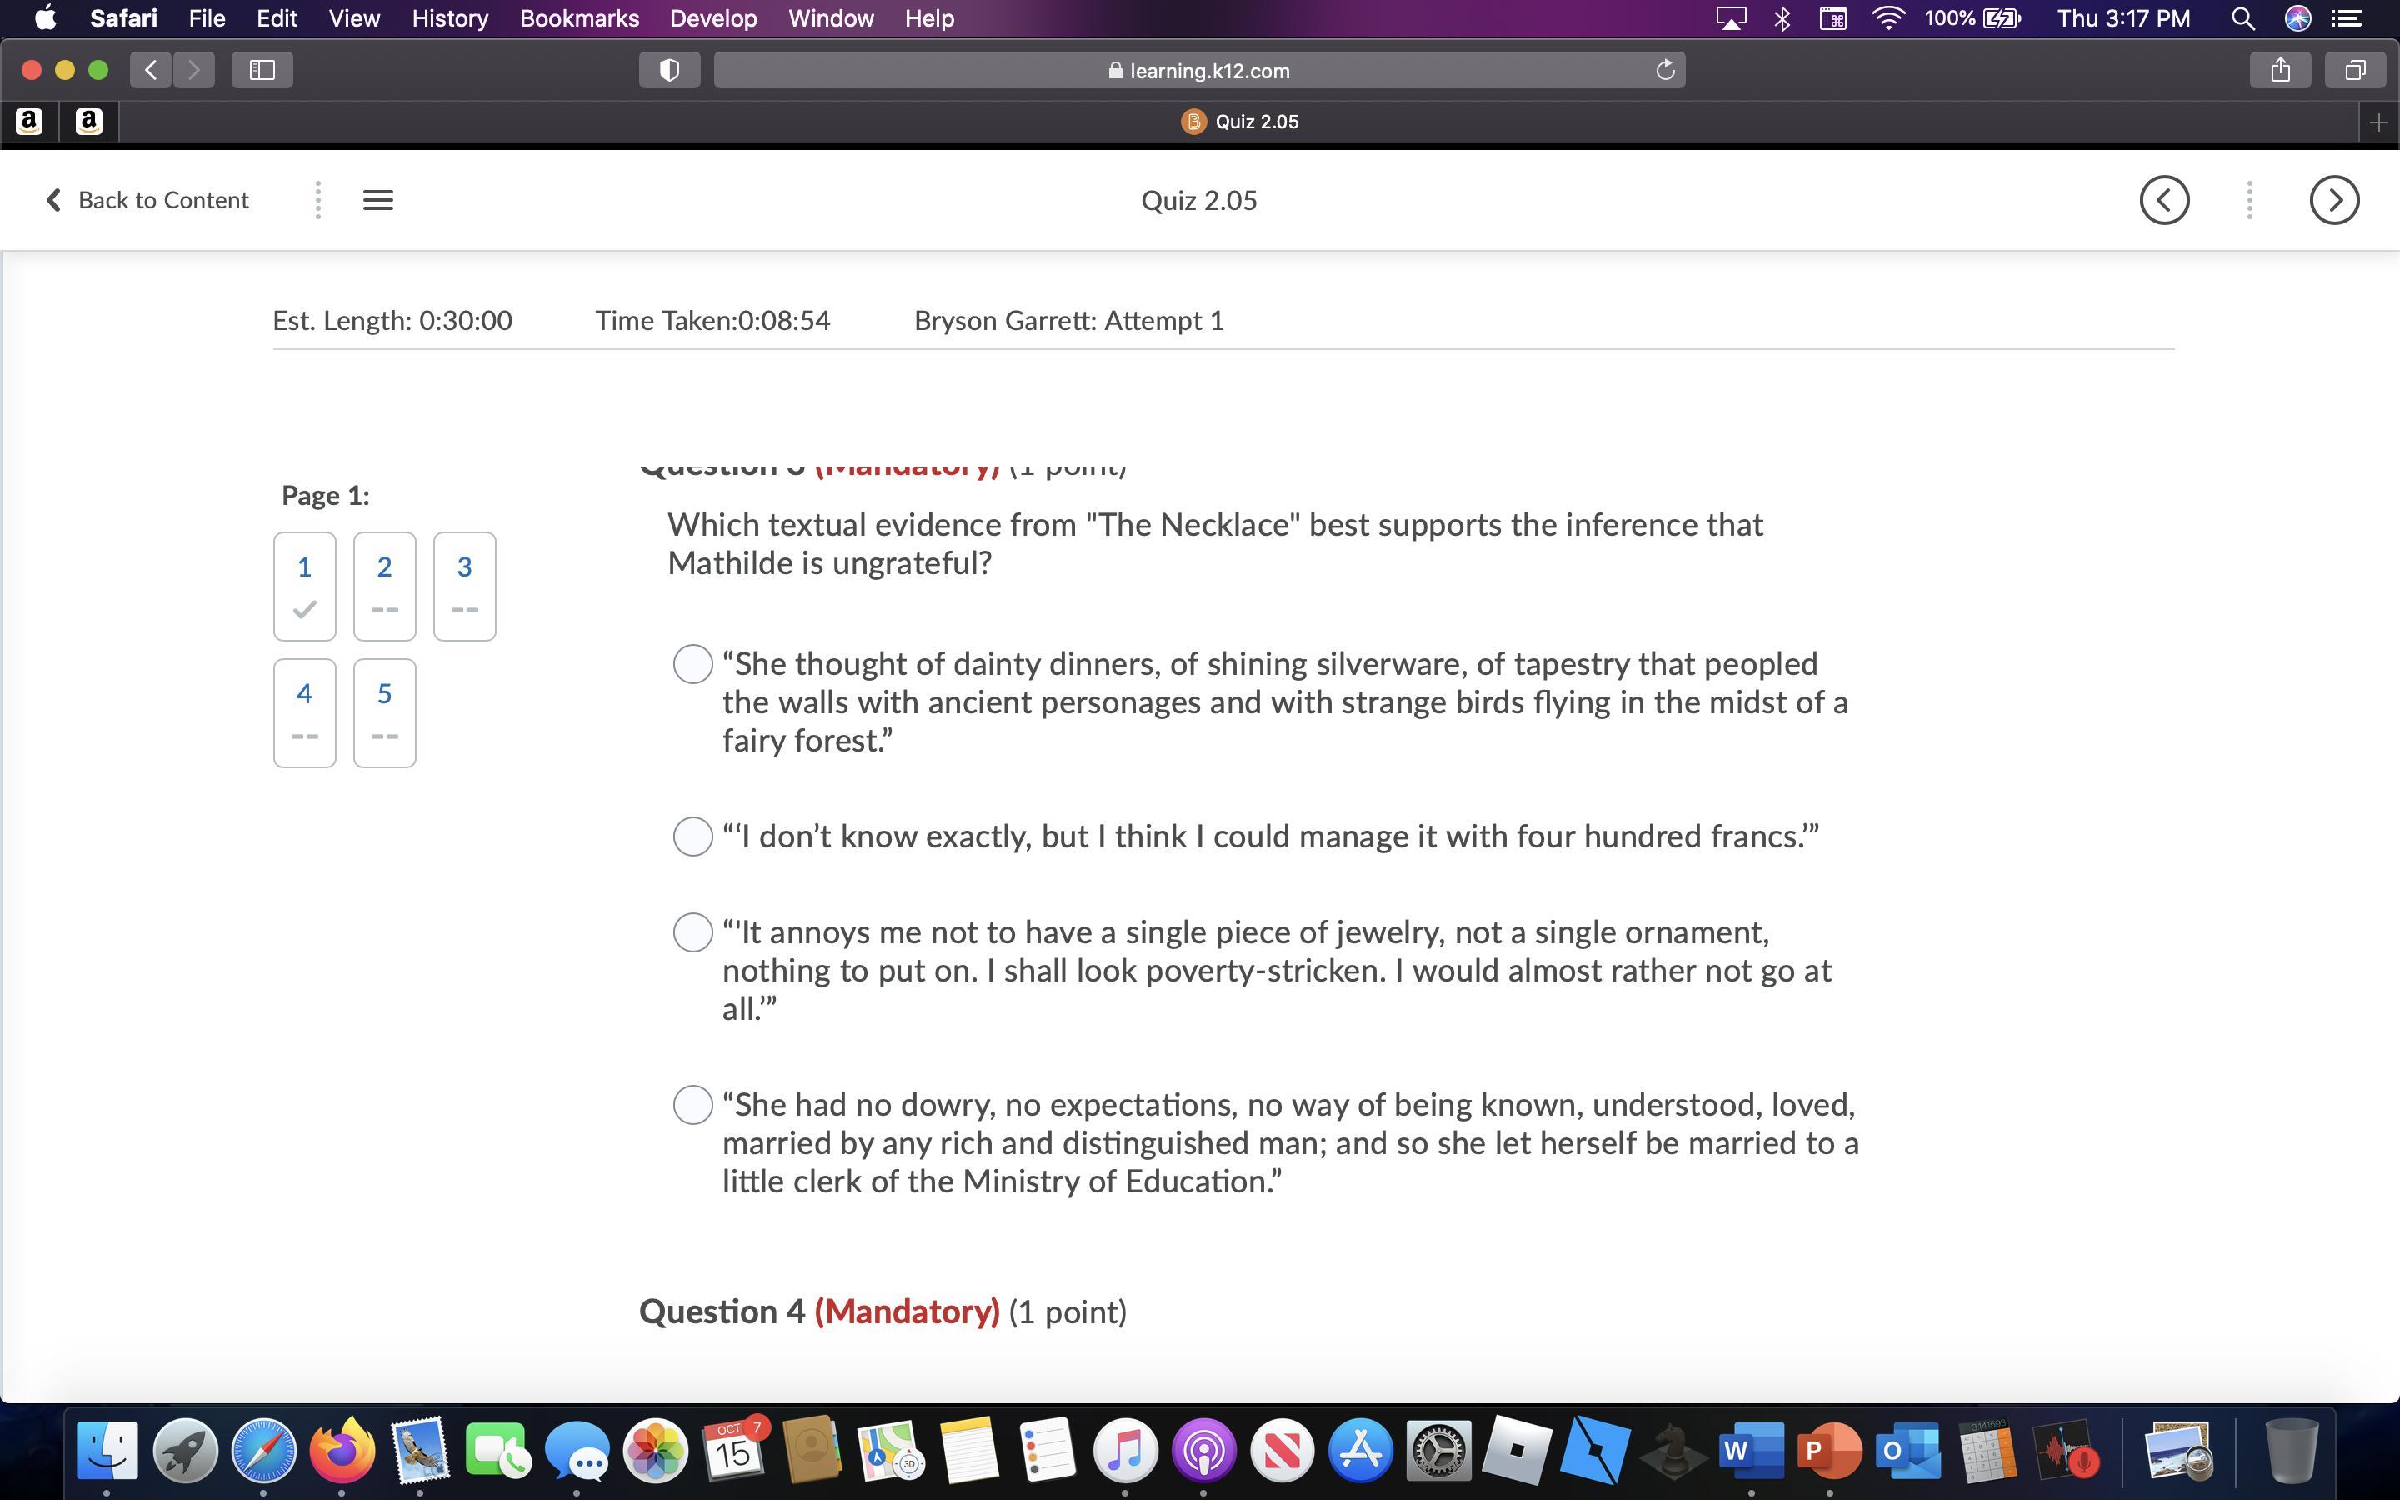
Task: Select the 'dainty dinners' answer option
Action: pos(692,663)
